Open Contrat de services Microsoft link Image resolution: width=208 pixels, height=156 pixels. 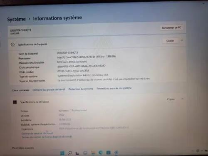[37, 134]
